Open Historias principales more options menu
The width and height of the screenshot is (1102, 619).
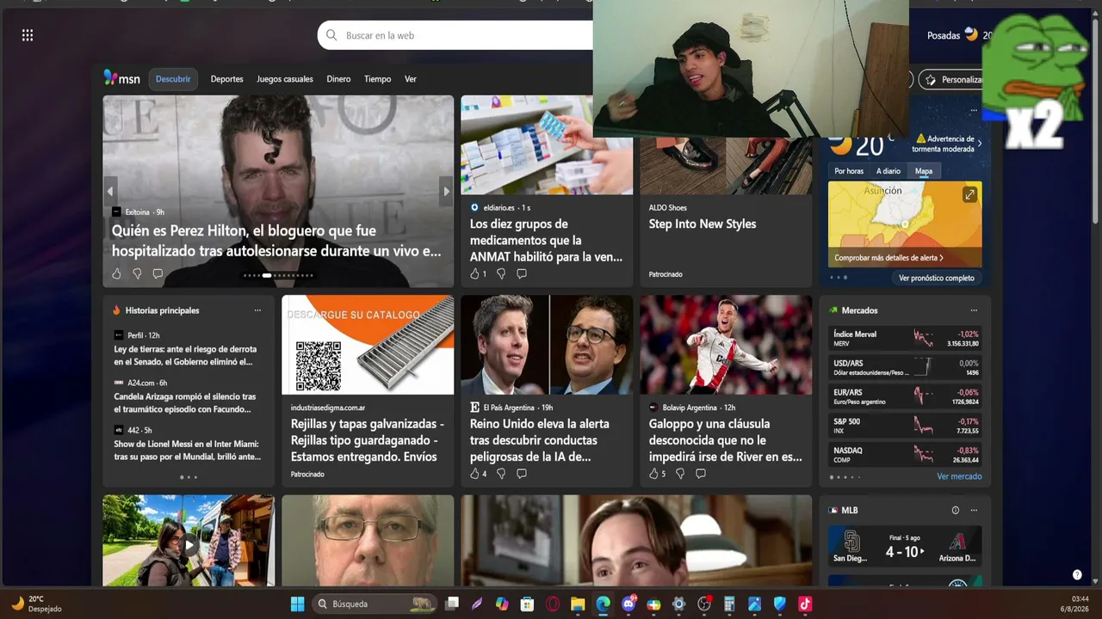pos(257,310)
